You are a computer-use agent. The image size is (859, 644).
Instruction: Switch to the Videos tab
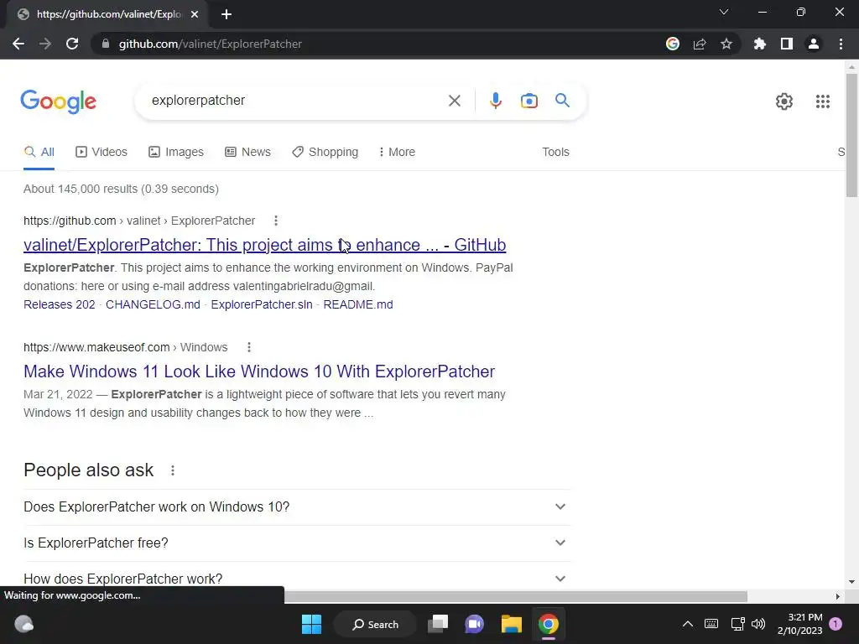coord(102,152)
